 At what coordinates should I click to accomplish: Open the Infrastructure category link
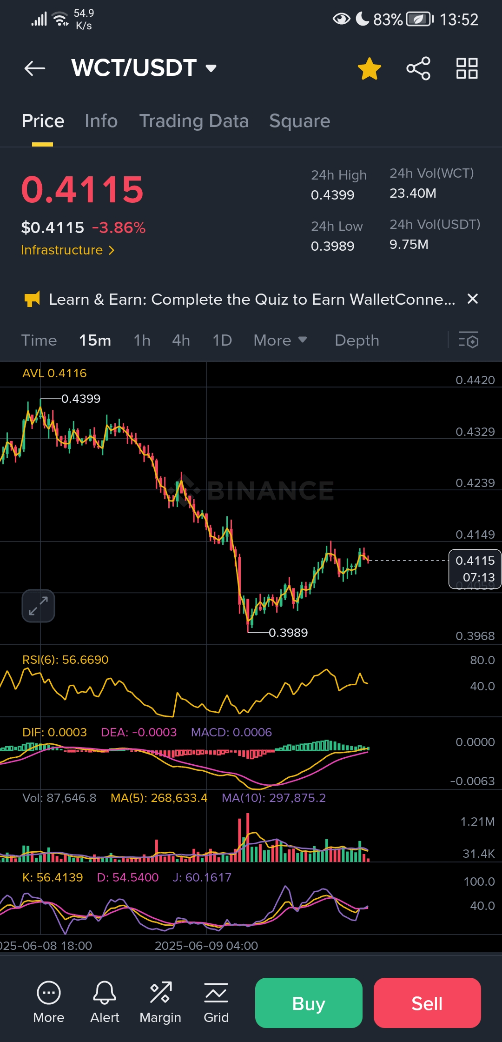click(x=67, y=250)
